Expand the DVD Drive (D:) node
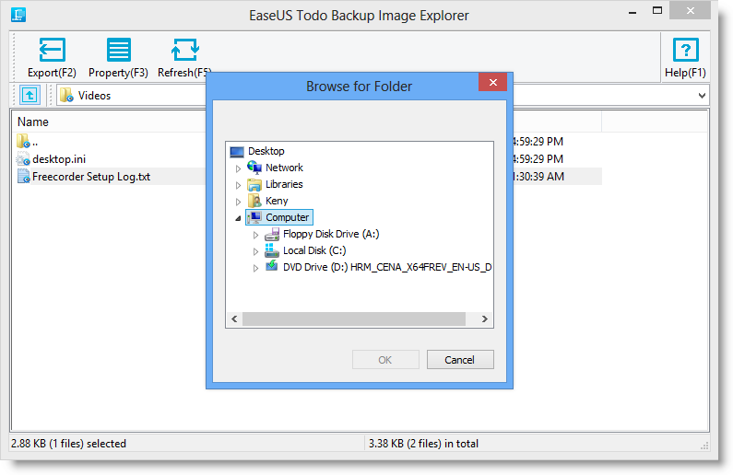This screenshot has height=475, width=733. pyautogui.click(x=255, y=268)
